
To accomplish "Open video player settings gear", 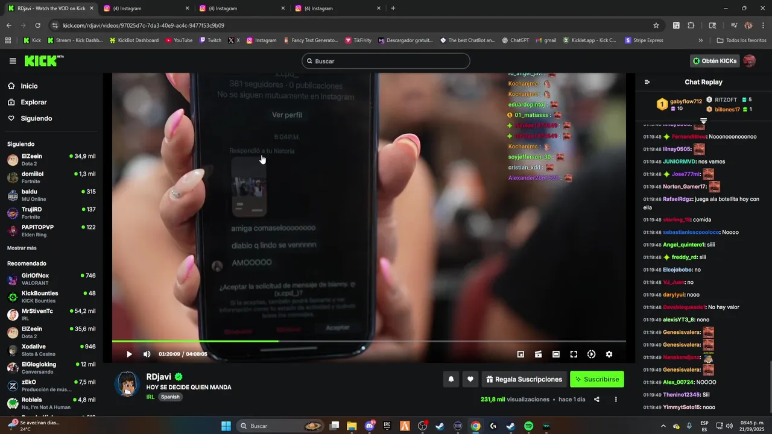I will [x=609, y=354].
